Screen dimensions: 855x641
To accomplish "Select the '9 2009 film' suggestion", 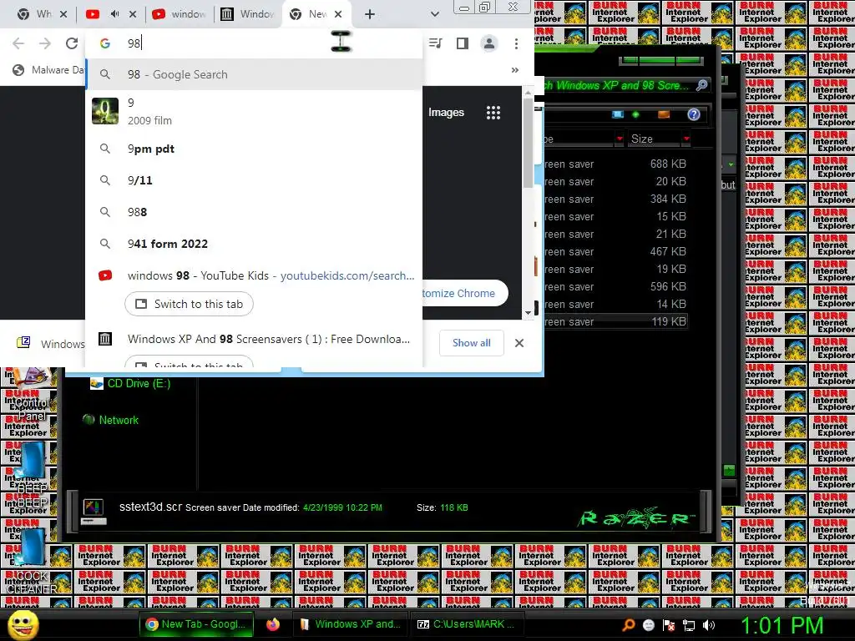I will pyautogui.click(x=255, y=111).
